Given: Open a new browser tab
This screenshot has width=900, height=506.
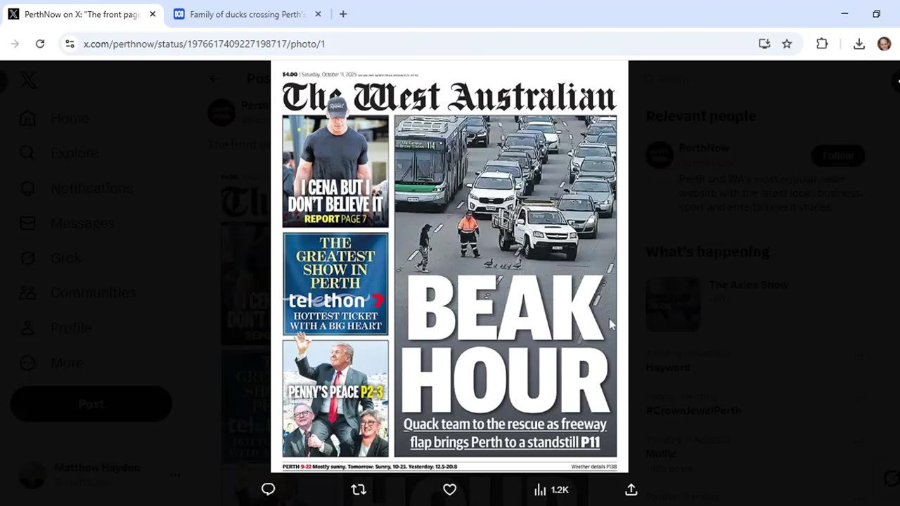Looking at the screenshot, I should click(x=343, y=14).
